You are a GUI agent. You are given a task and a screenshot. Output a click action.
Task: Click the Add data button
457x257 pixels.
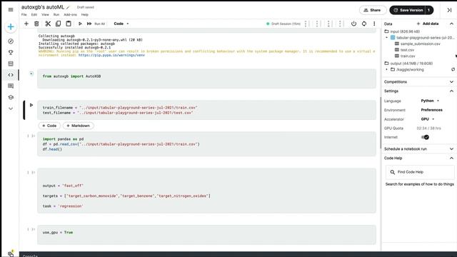click(428, 24)
